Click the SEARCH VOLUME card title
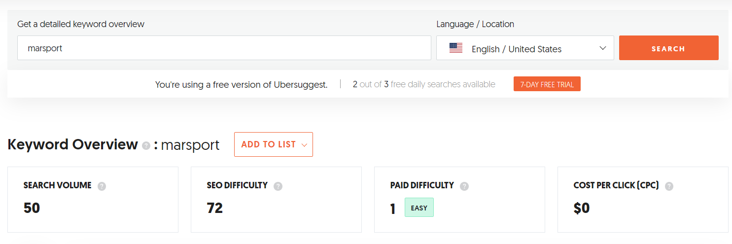The image size is (732, 244). tap(57, 185)
